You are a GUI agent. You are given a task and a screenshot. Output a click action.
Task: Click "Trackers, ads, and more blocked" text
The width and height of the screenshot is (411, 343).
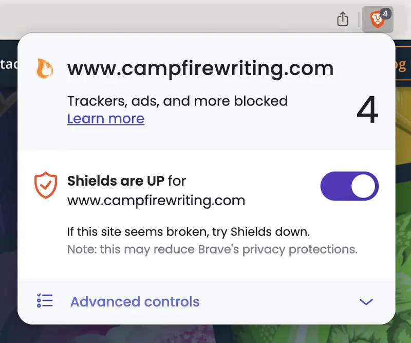[x=177, y=101]
